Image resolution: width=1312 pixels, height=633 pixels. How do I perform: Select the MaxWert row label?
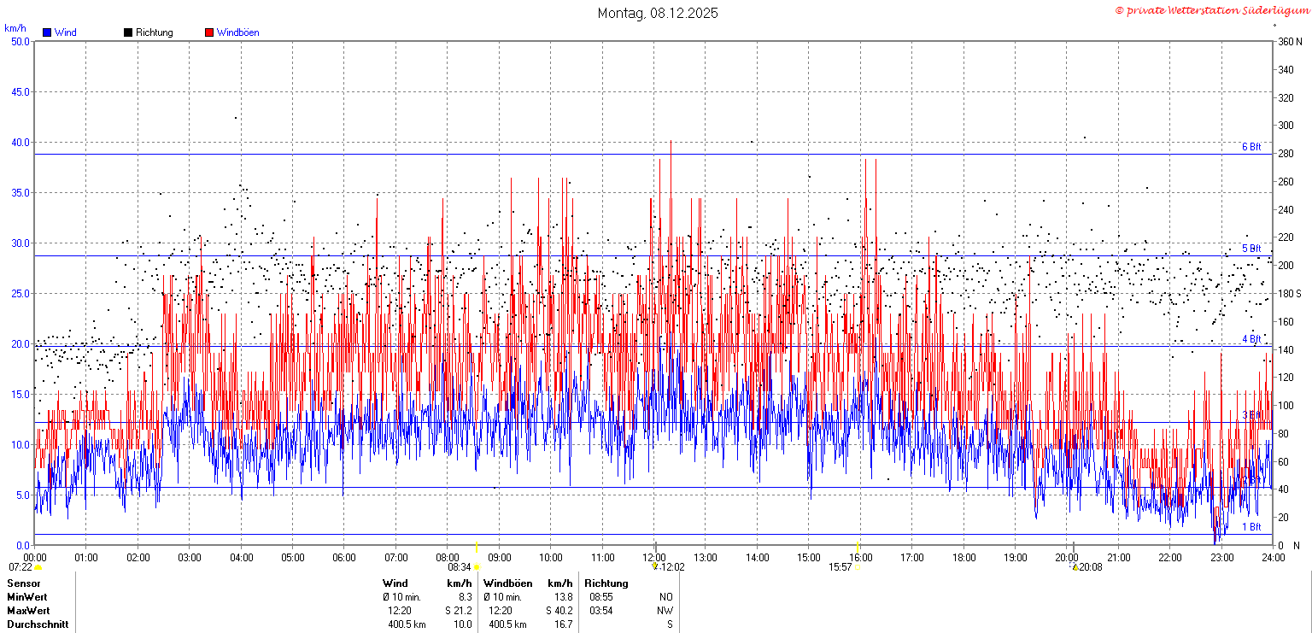(x=28, y=611)
